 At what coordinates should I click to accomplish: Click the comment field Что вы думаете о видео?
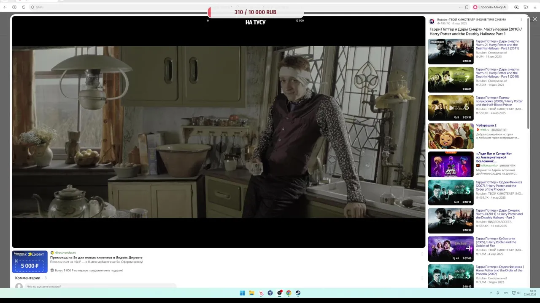[101, 286]
